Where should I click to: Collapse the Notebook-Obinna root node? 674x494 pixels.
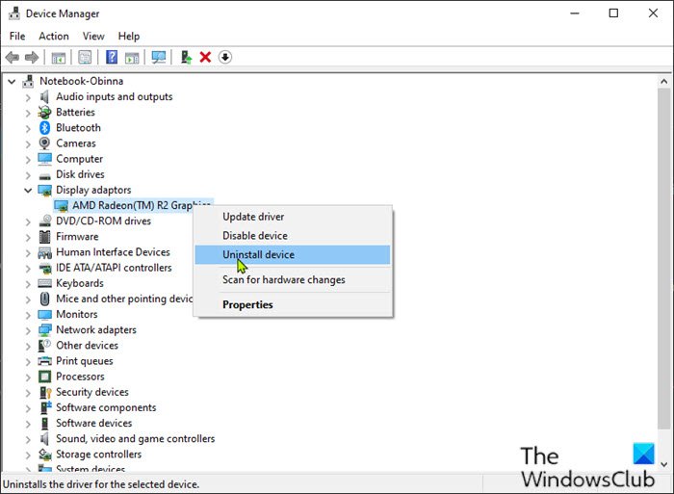click(x=12, y=81)
